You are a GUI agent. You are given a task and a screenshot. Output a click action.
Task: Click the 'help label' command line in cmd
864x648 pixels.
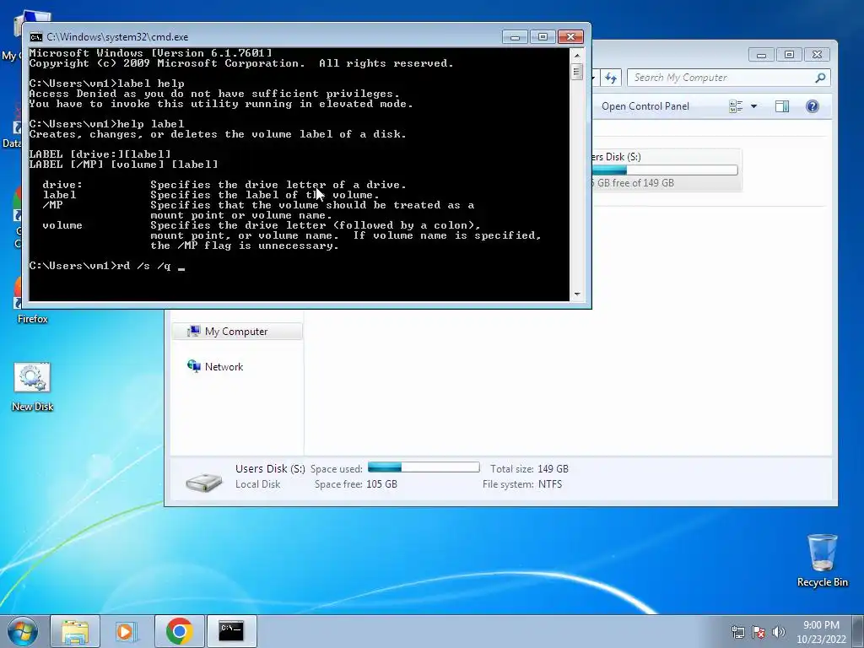click(x=106, y=124)
